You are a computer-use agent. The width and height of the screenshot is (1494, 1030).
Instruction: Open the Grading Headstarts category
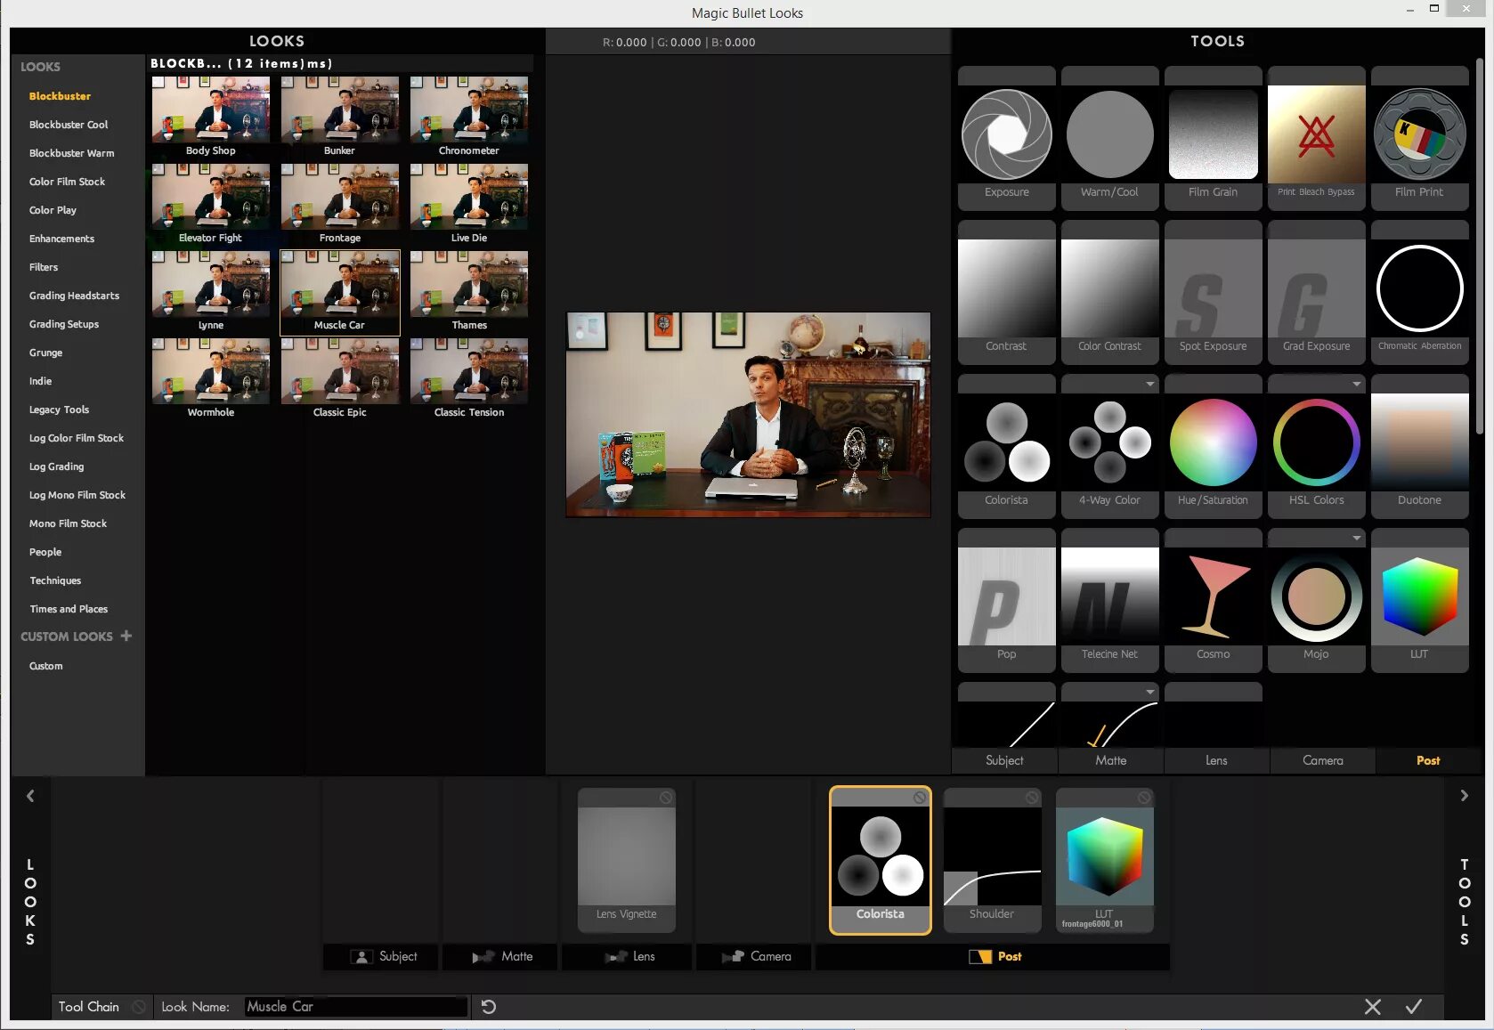tap(74, 296)
